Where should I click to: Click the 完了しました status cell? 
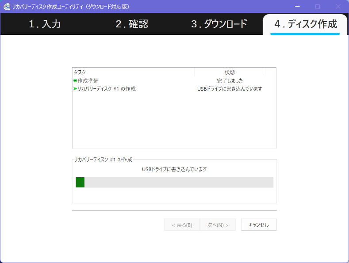230,80
